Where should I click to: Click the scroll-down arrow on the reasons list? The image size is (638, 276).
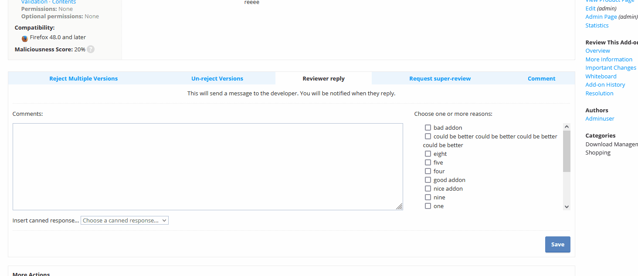click(x=567, y=206)
